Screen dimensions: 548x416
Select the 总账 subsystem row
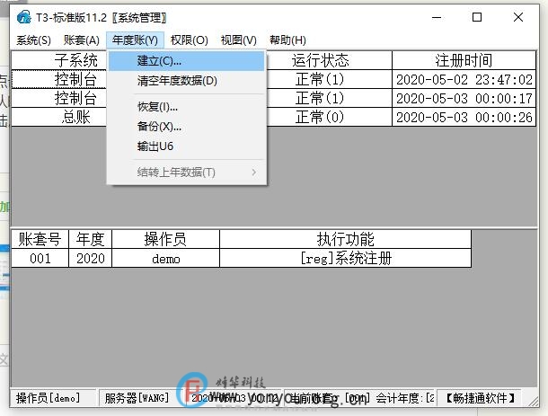tap(59, 117)
